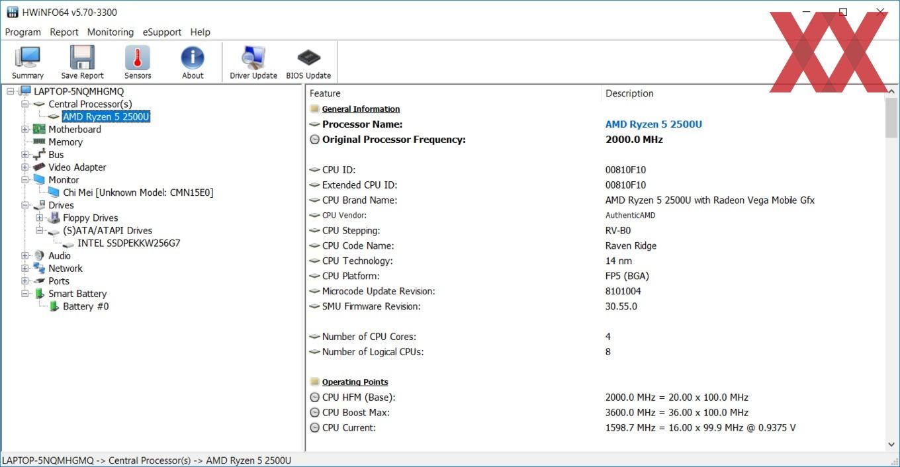Click the CPU Platform FP5 (BGA) value
The width and height of the screenshot is (900, 467).
[x=627, y=276]
